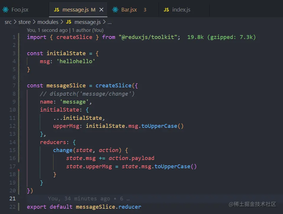Image resolution: width=283 pixels, height=214 pixels.
Task: Click the 'store' breadcrumb segment
Action: [24, 22]
